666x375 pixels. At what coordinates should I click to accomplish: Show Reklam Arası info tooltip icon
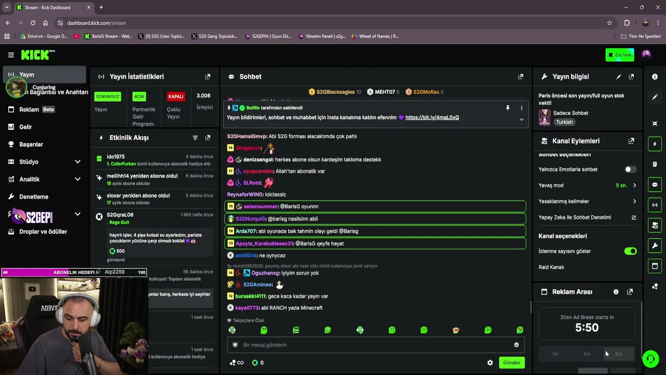[x=616, y=292]
